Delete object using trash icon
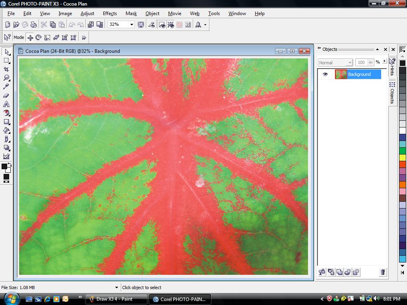The height and width of the screenshot is (305, 407). click(x=383, y=272)
